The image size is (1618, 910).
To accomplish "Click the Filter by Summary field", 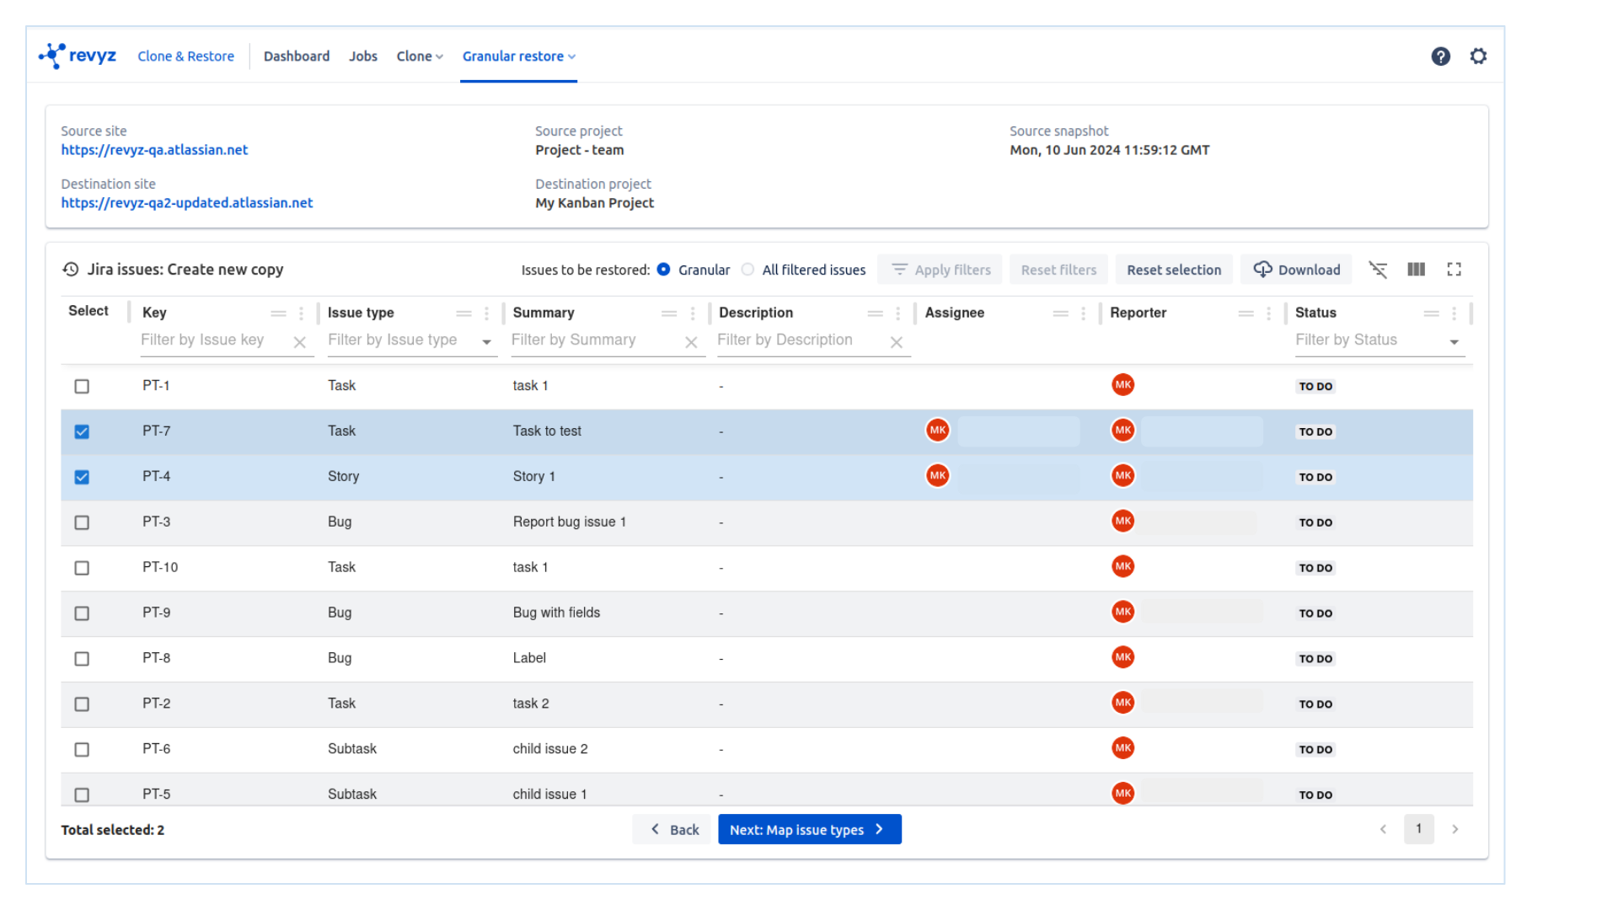I will (595, 340).
